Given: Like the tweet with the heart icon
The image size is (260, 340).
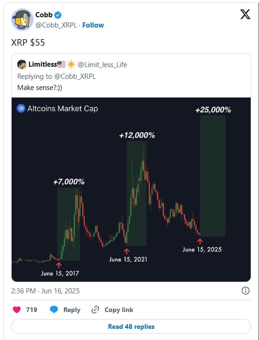Looking at the screenshot, I should click(17, 309).
